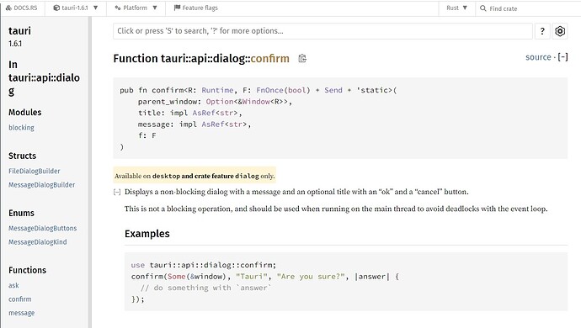This screenshot has width=581, height=328.
Task: Focus the documentation search field
Action: pos(322,31)
